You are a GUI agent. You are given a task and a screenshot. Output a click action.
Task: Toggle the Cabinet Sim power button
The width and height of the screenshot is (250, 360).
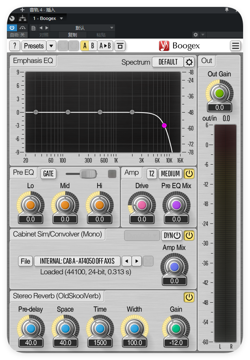(189, 235)
